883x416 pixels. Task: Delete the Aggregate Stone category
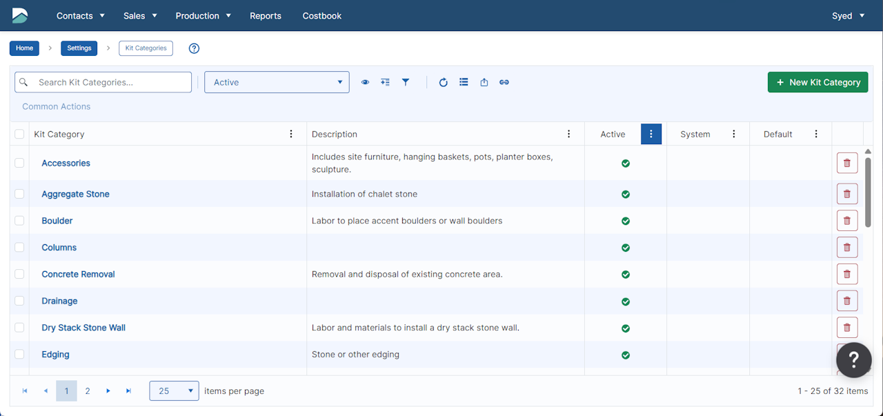pos(846,194)
